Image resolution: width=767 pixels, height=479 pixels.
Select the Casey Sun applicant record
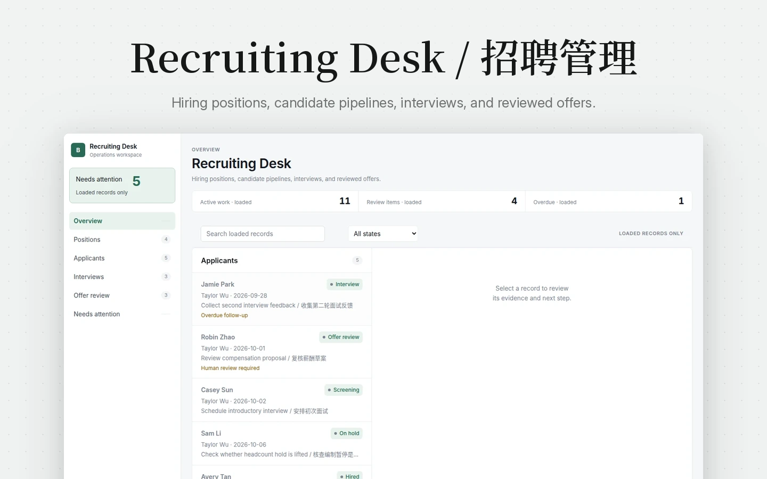point(282,400)
